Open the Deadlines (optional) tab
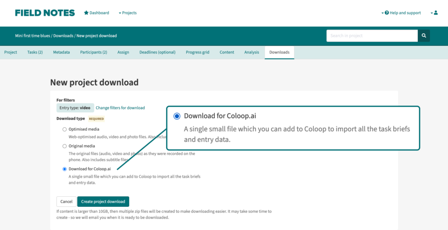Viewport: 448px width, 230px height. click(157, 52)
